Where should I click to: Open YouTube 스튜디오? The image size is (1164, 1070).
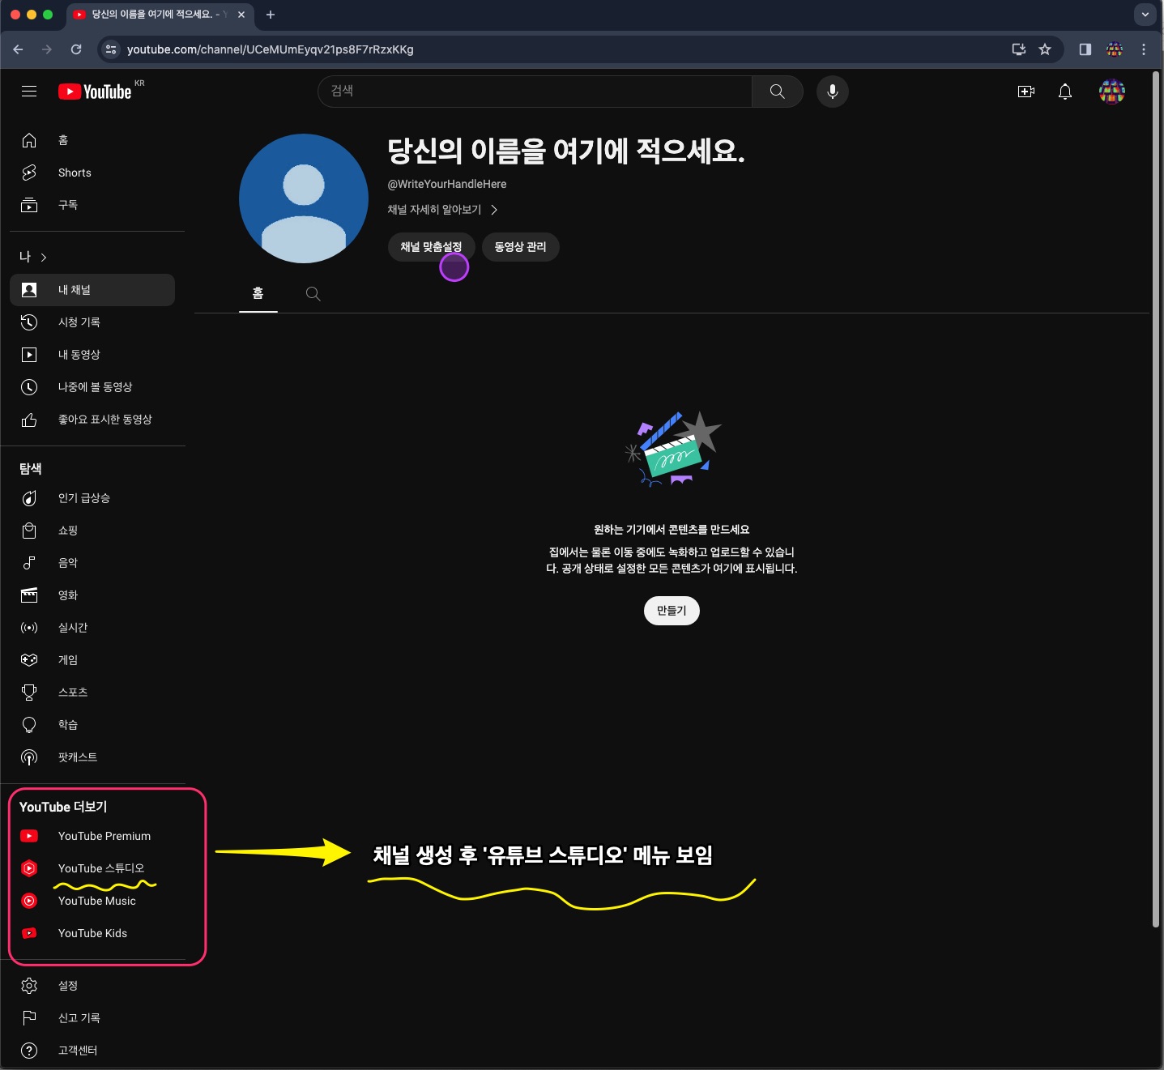(x=92, y=868)
